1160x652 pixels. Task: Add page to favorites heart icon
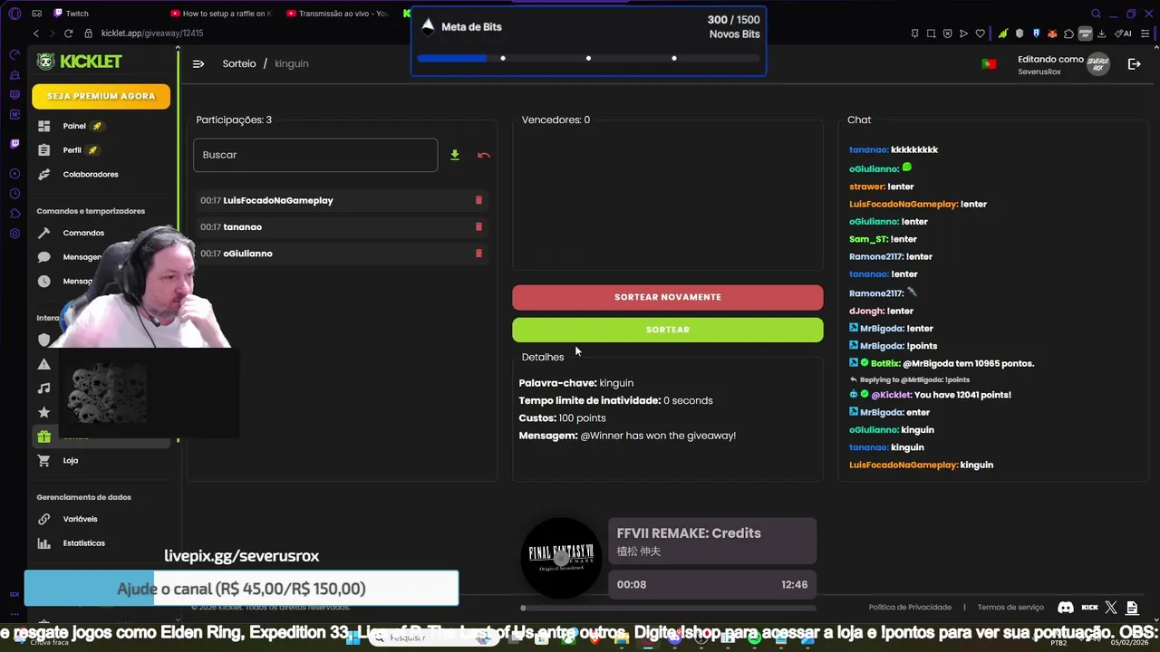pos(980,34)
